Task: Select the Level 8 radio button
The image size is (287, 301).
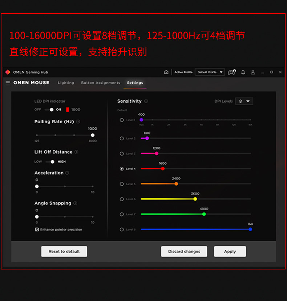Action: 122,230
